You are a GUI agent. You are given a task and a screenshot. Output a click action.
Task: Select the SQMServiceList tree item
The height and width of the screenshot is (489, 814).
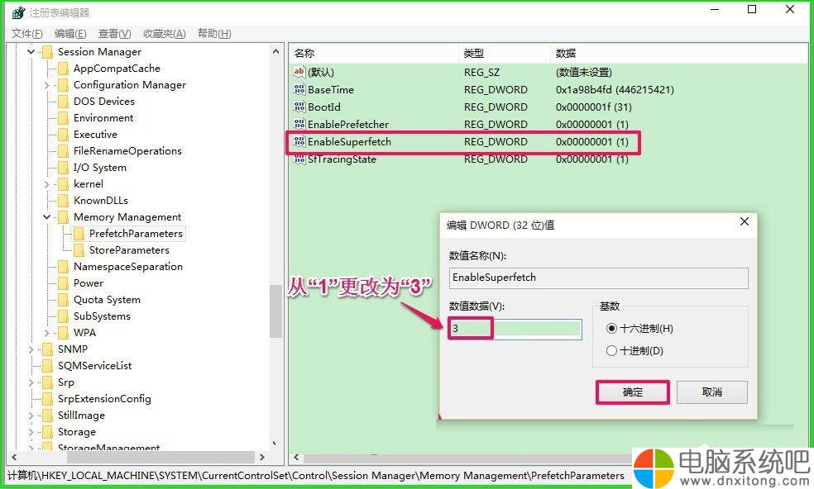(94, 366)
